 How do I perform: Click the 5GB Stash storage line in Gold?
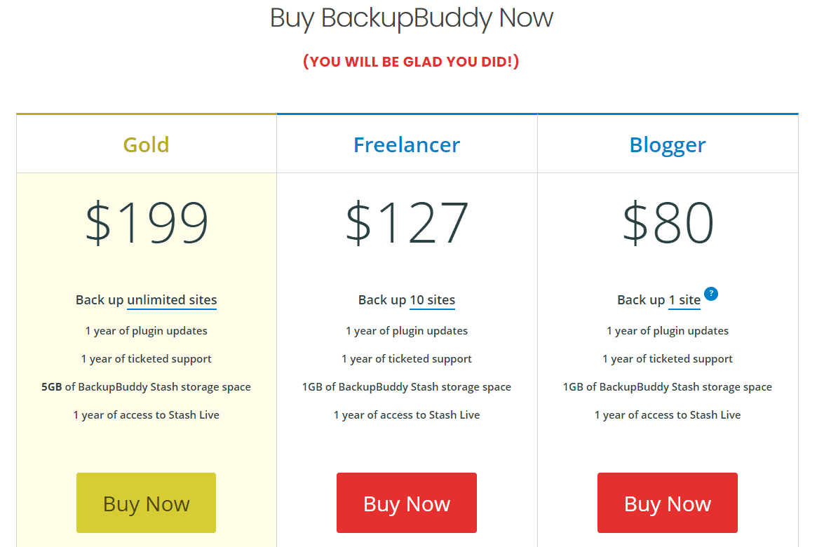146,387
